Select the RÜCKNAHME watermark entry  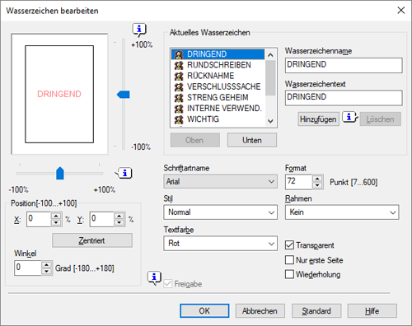point(218,76)
